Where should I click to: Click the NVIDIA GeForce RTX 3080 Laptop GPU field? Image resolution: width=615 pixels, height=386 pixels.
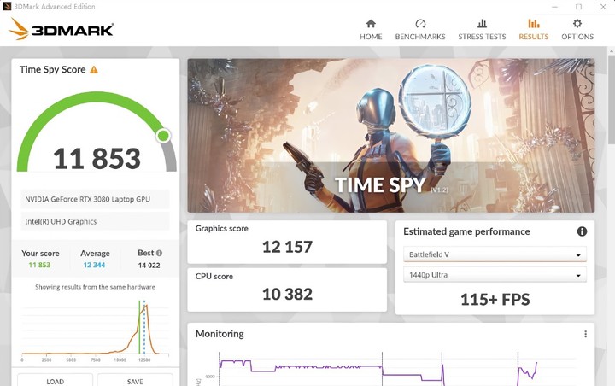[x=95, y=199]
